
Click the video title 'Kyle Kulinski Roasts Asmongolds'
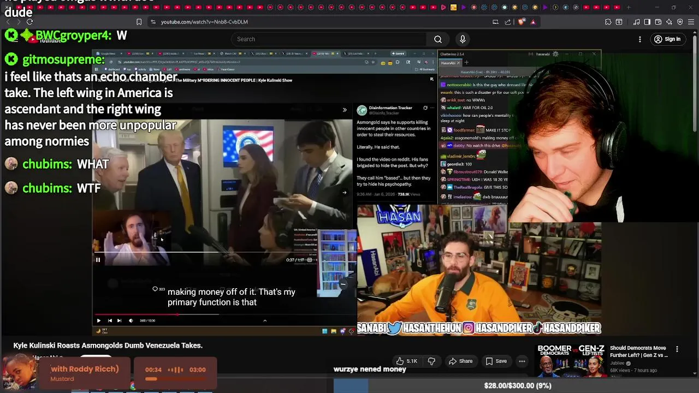pos(108,346)
